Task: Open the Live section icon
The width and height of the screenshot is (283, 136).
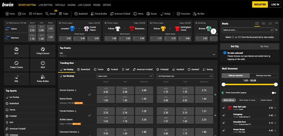Action: click(x=22, y=14)
